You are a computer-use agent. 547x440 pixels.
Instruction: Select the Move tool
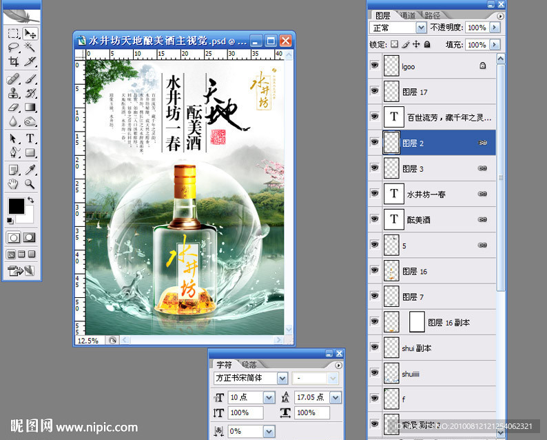(30, 34)
